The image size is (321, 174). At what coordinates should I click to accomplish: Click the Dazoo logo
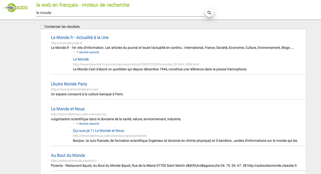[15, 8]
